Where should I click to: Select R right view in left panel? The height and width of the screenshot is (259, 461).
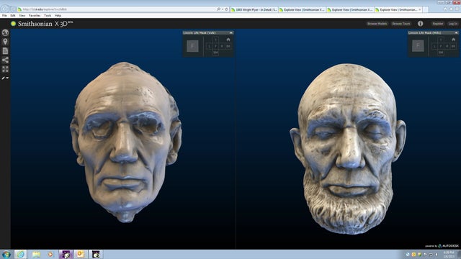click(222, 46)
